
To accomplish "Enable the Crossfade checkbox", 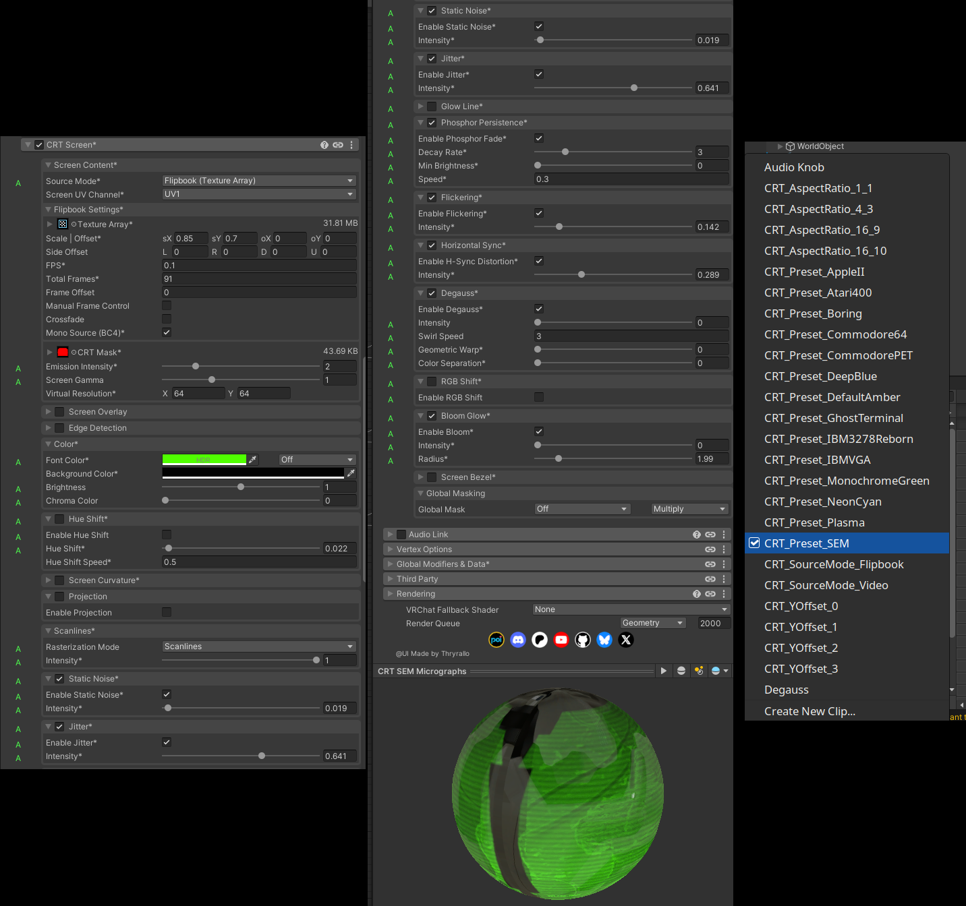I will (167, 319).
